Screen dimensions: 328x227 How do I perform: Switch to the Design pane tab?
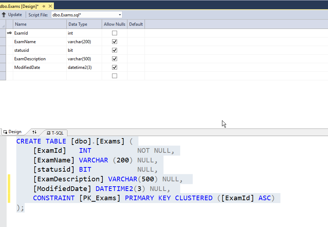[x=13, y=132]
